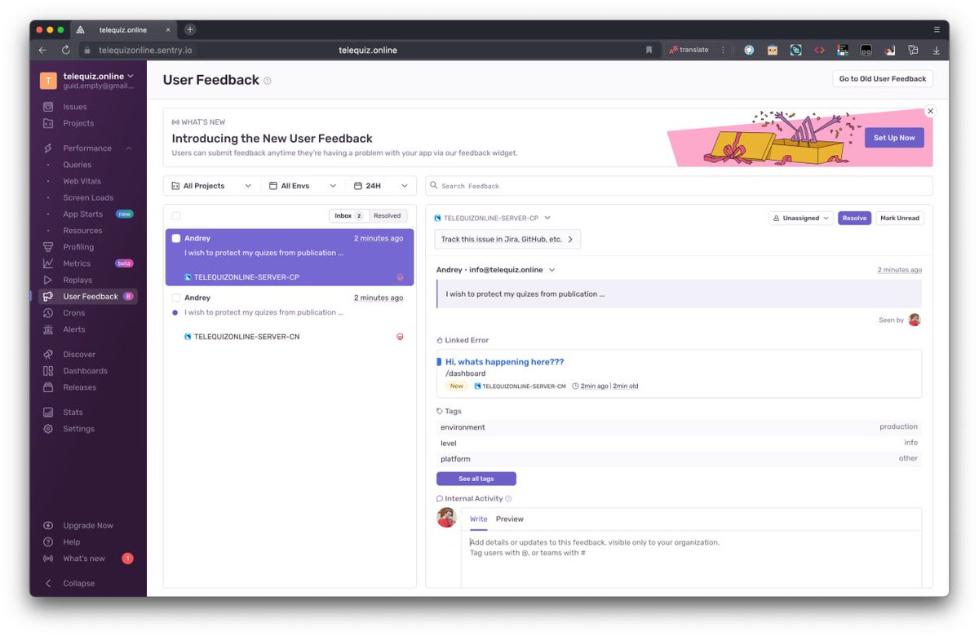The image size is (979, 636).
Task: Open the All Envs filter dropdown
Action: (302, 186)
